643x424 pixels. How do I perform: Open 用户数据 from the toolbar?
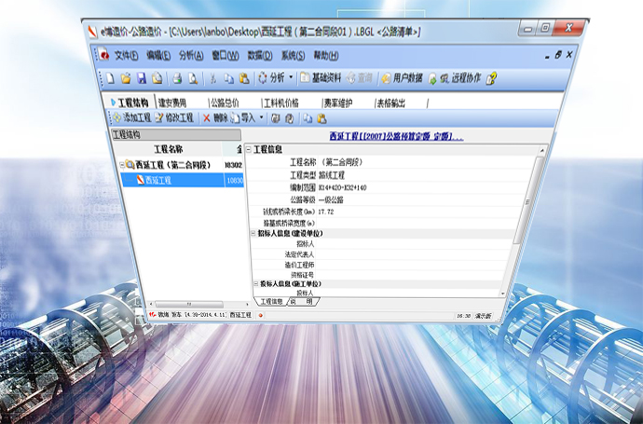[402, 78]
